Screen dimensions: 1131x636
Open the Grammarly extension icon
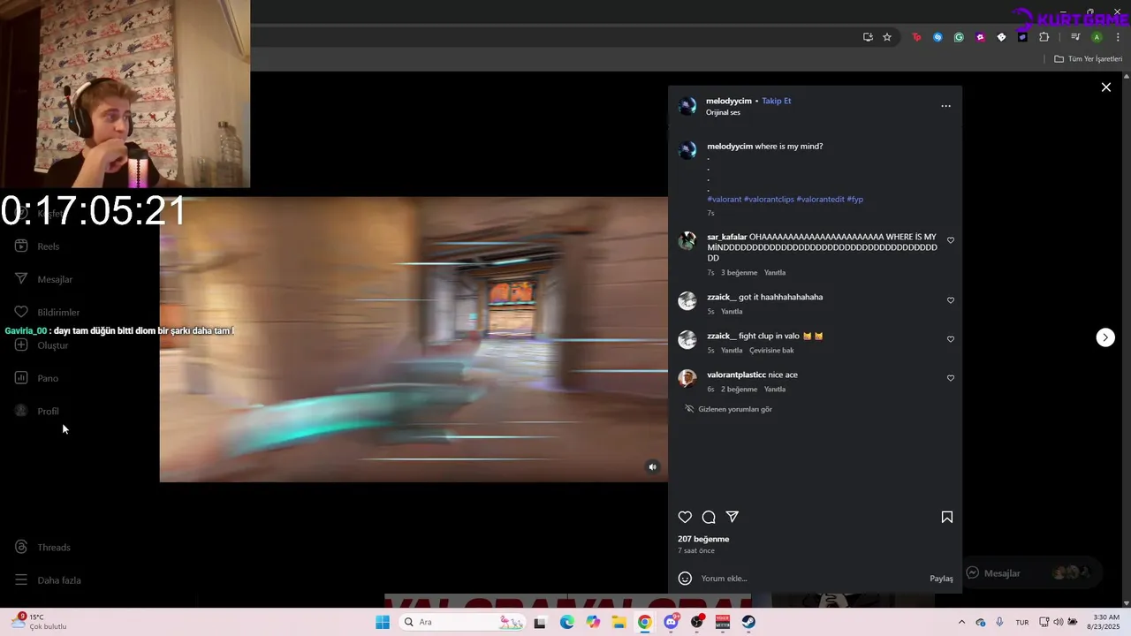point(959,37)
